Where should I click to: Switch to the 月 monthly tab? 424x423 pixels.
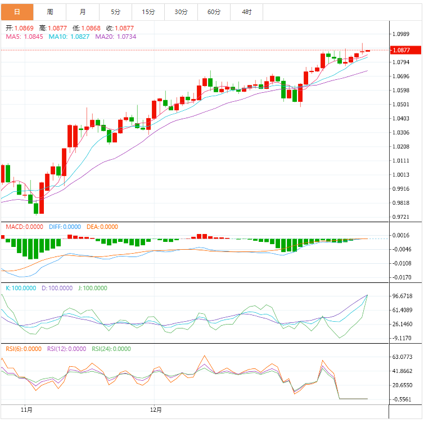pyautogui.click(x=83, y=12)
